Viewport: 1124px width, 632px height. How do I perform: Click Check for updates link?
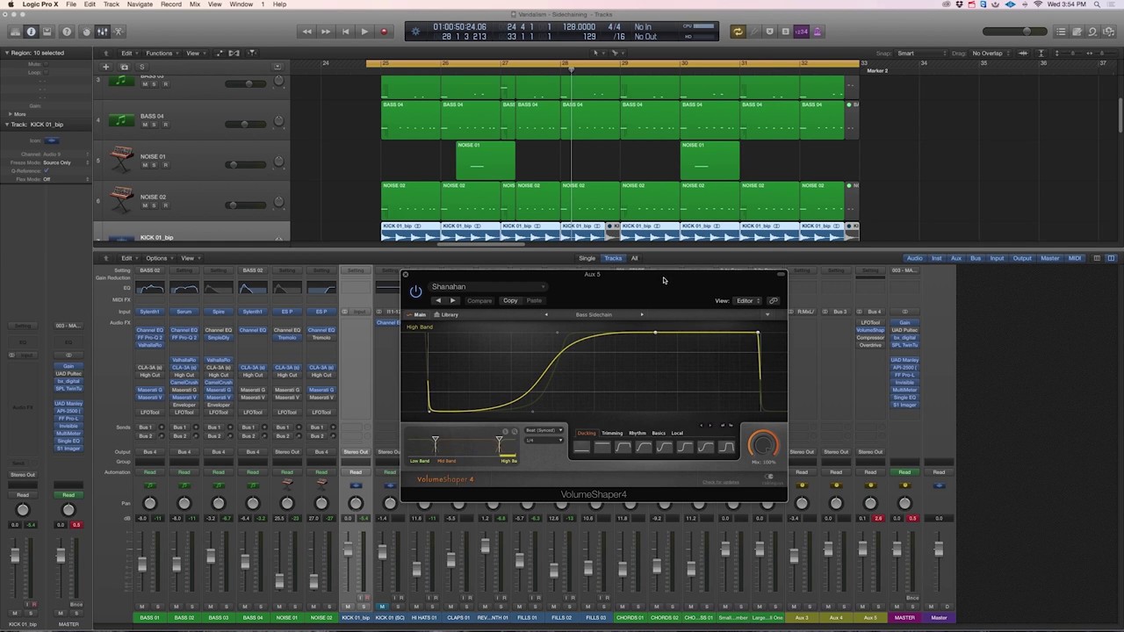pos(720,482)
